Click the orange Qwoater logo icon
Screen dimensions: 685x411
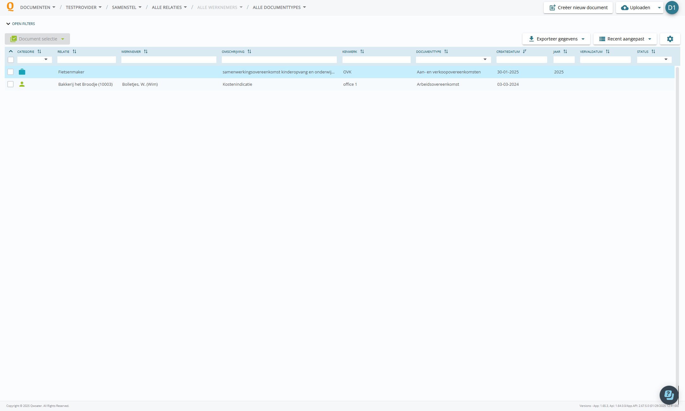tap(10, 7)
